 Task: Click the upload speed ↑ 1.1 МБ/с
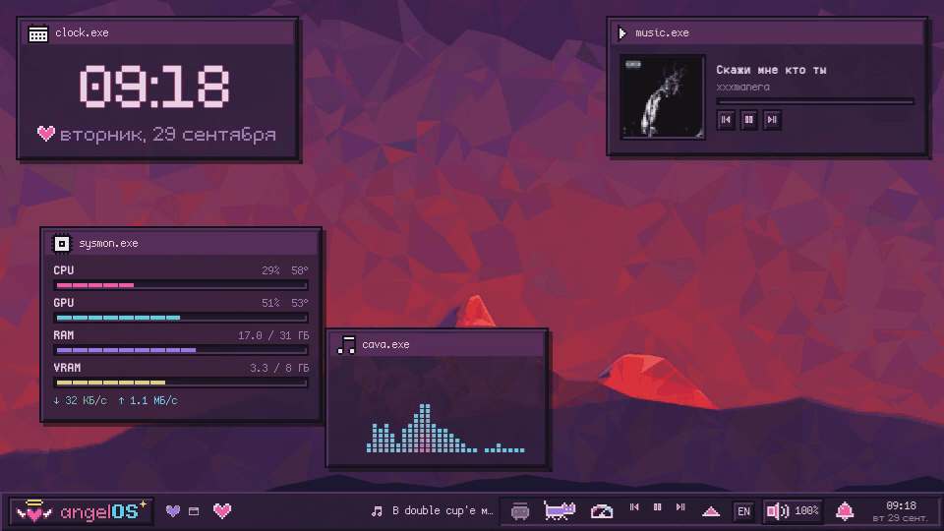pos(148,400)
